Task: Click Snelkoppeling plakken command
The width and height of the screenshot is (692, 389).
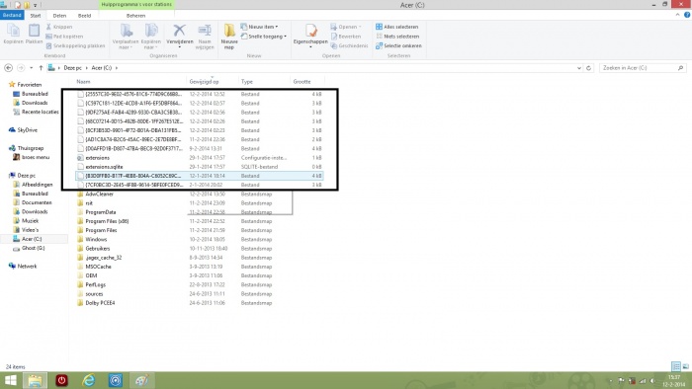Action: [x=75, y=45]
